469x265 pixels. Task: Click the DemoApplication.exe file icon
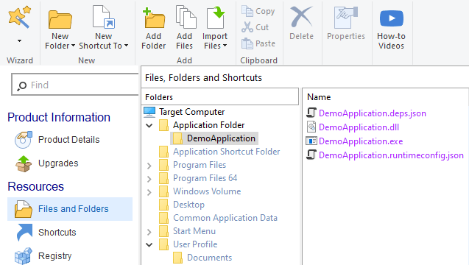pos(311,141)
